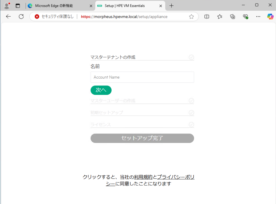Reload the current page
The image size is (276, 204).
21,17
